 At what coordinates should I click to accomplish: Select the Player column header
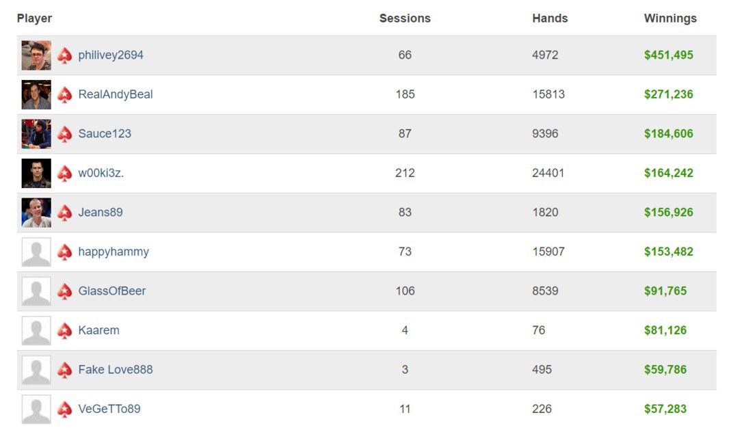pos(34,18)
